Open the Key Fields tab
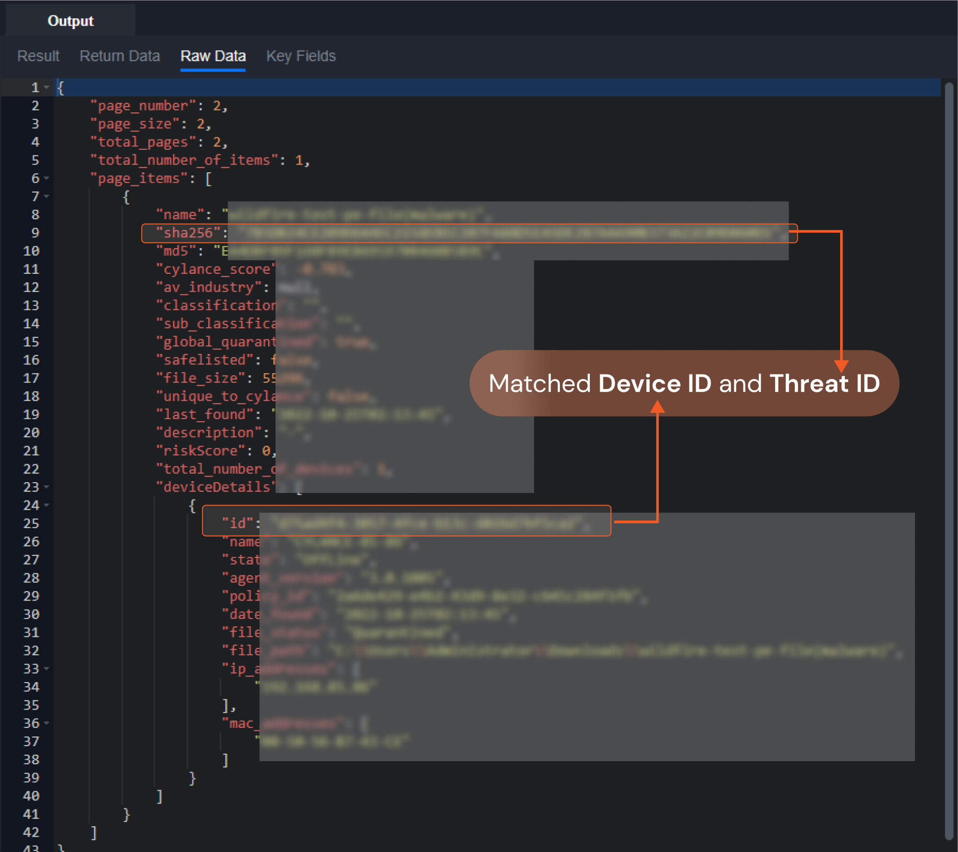This screenshot has width=958, height=852. [x=301, y=56]
